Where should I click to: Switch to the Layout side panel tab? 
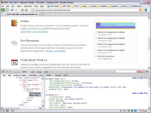(58, 75)
